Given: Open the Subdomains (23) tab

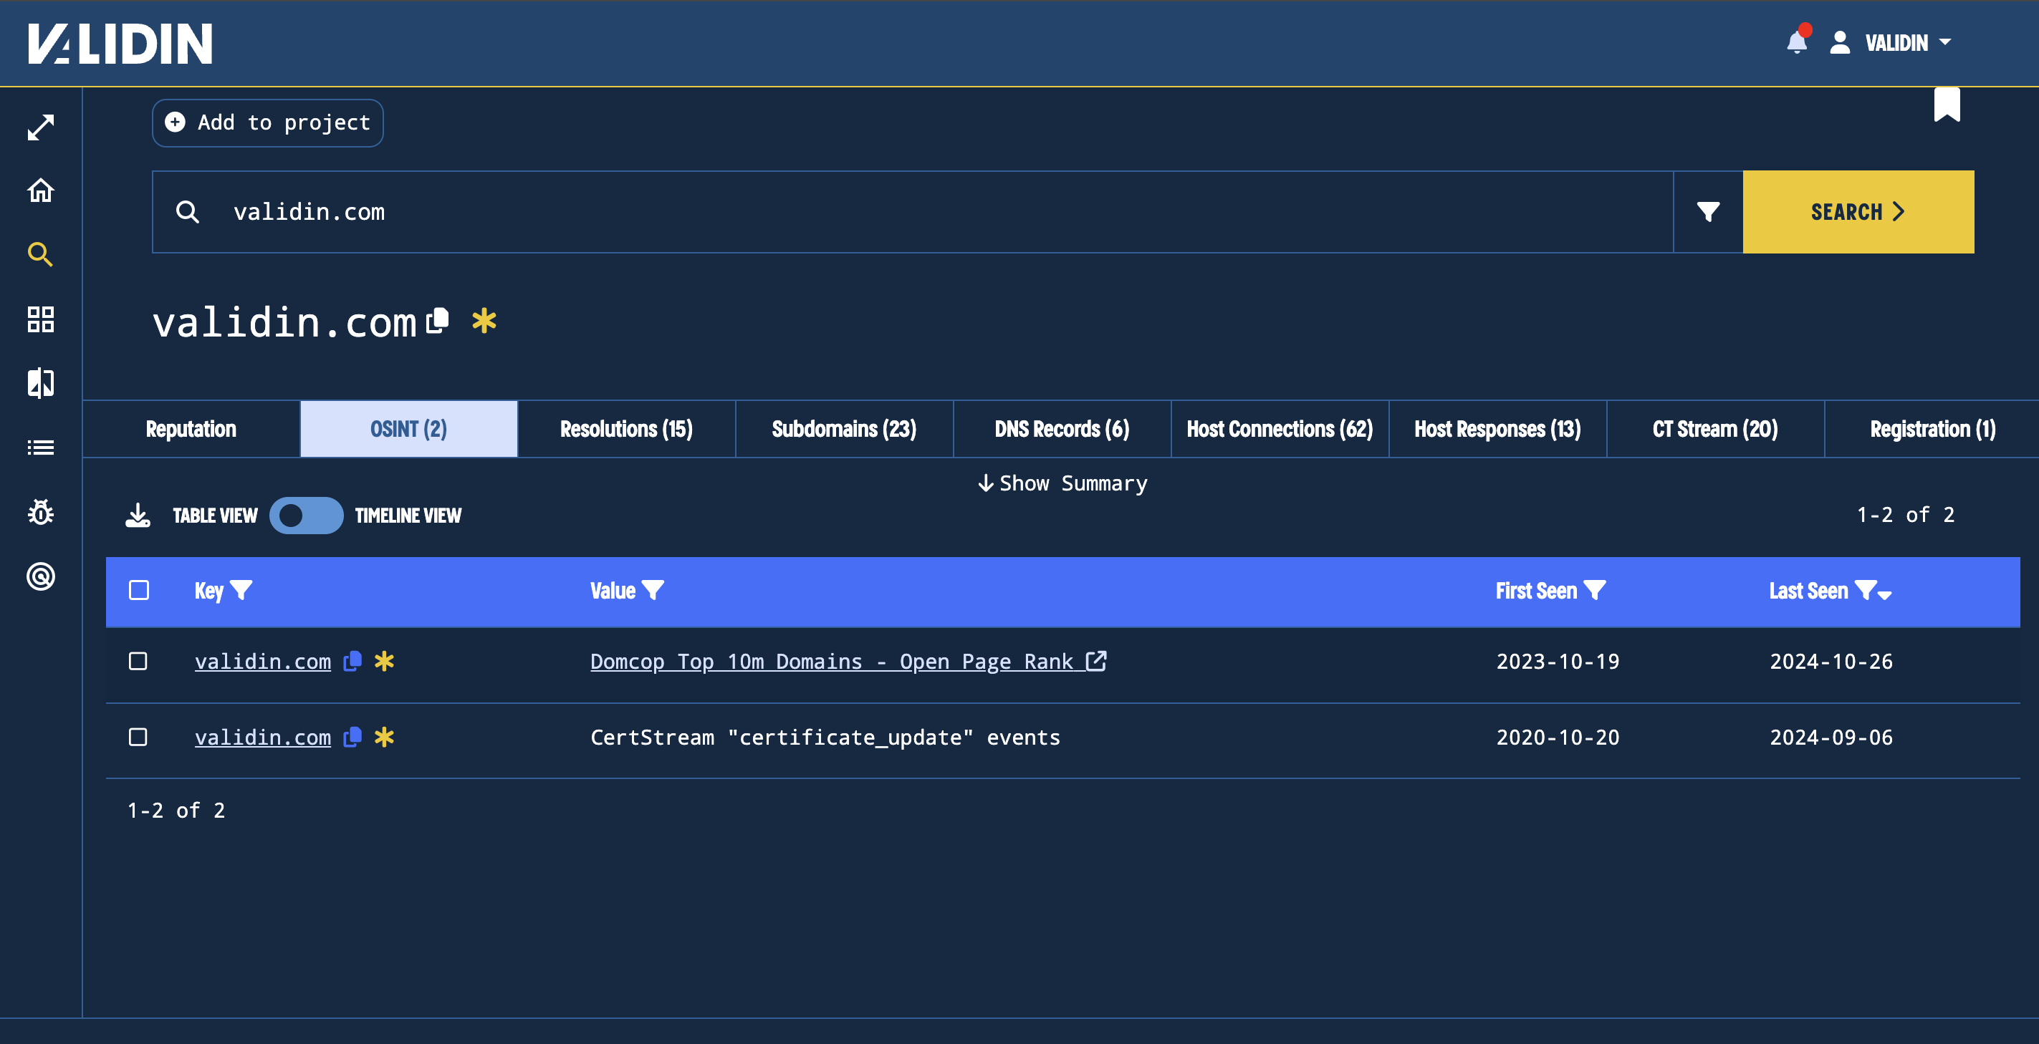Looking at the screenshot, I should click(844, 429).
